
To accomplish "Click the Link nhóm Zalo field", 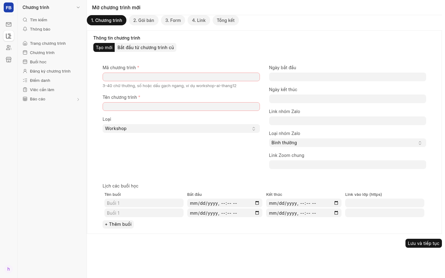I will pyautogui.click(x=347, y=121).
